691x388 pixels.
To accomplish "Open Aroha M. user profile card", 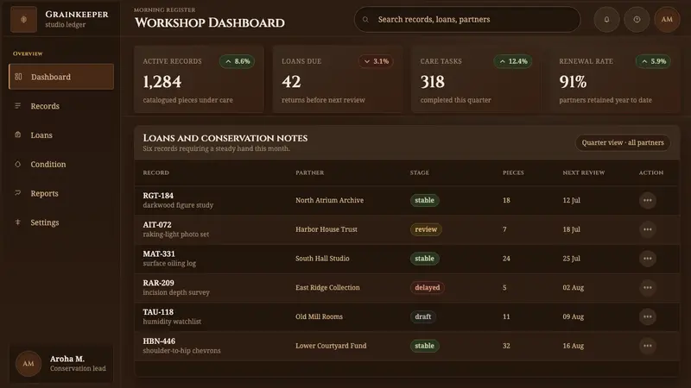I will (61, 363).
